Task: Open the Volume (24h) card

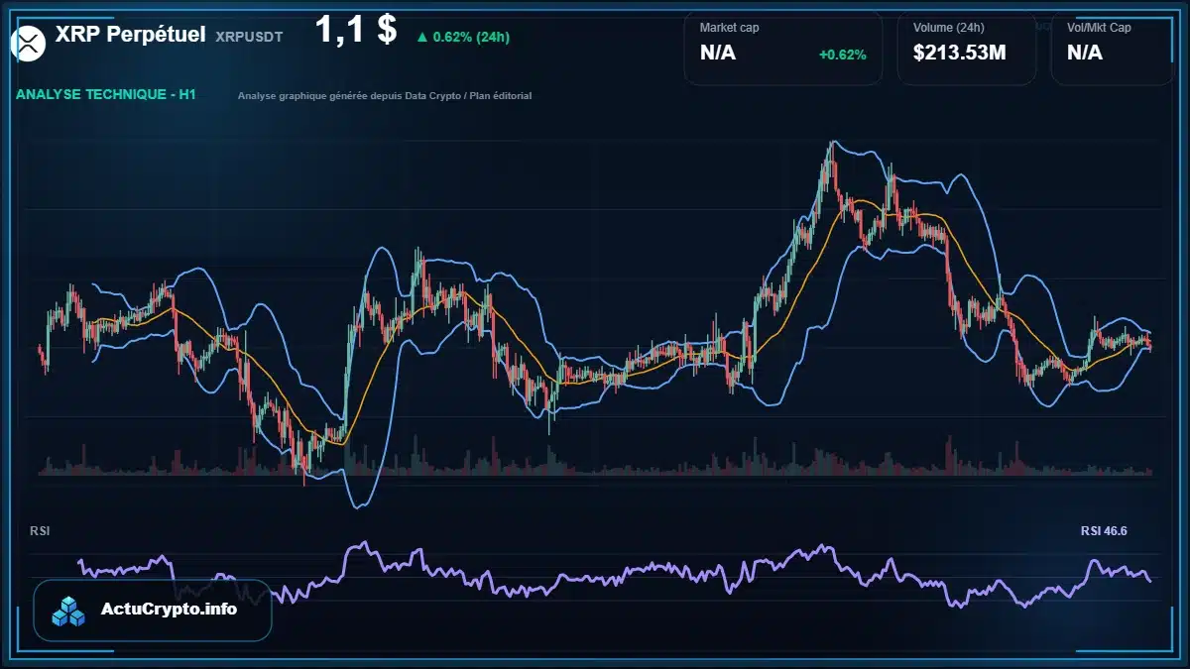Action: 967,48
